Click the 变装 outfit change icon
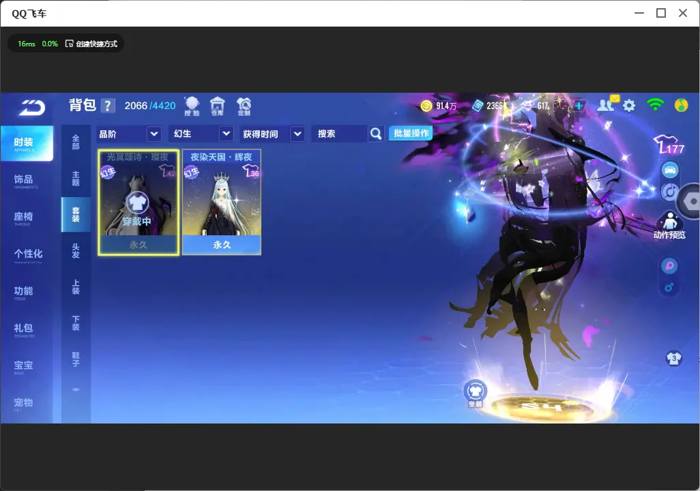Viewport: 700px width, 491px height. coord(476,393)
